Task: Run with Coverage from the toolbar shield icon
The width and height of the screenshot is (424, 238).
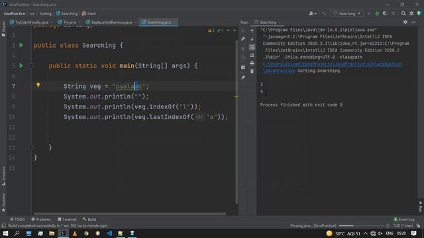Action: click(385, 13)
